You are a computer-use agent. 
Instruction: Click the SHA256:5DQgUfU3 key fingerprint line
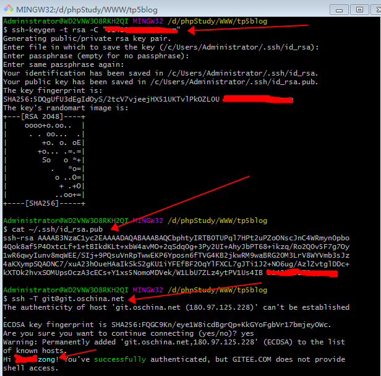pyautogui.click(x=111, y=99)
